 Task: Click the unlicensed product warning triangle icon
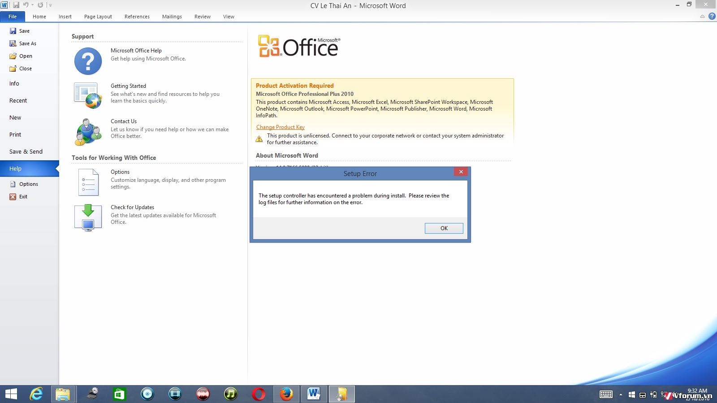(x=259, y=139)
